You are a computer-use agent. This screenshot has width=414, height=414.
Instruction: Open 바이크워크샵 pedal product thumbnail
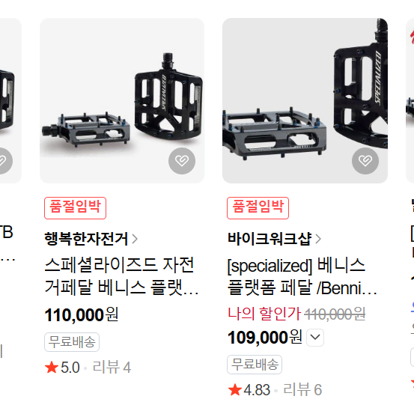point(305,100)
